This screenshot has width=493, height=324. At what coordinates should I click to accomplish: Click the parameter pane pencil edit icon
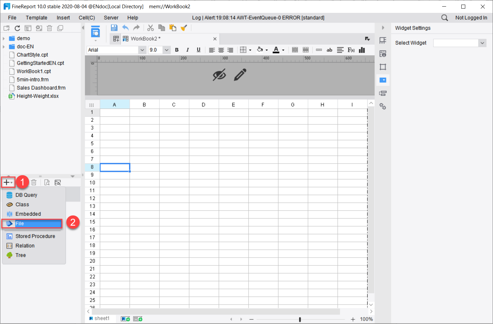click(240, 75)
